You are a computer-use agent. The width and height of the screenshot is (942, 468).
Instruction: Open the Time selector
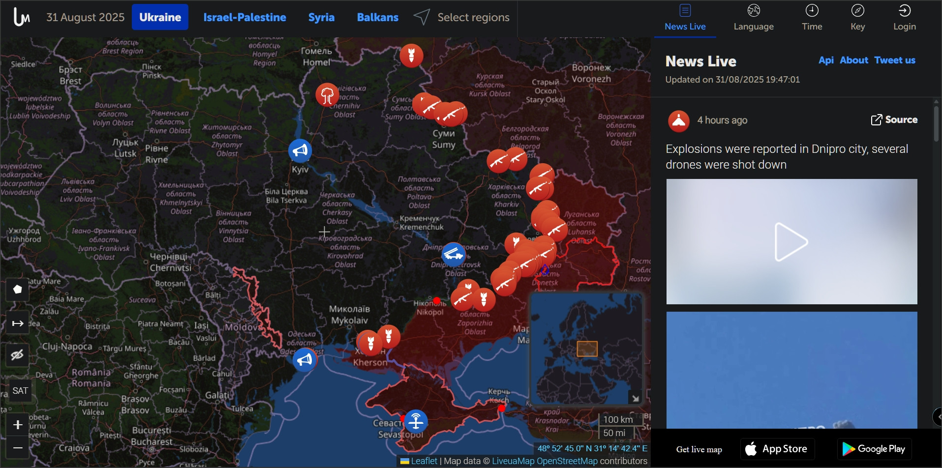coord(812,18)
